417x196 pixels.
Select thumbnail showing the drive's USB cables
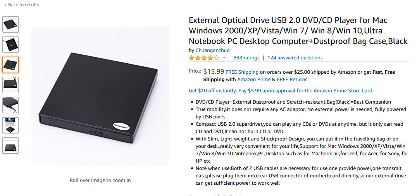point(10,105)
